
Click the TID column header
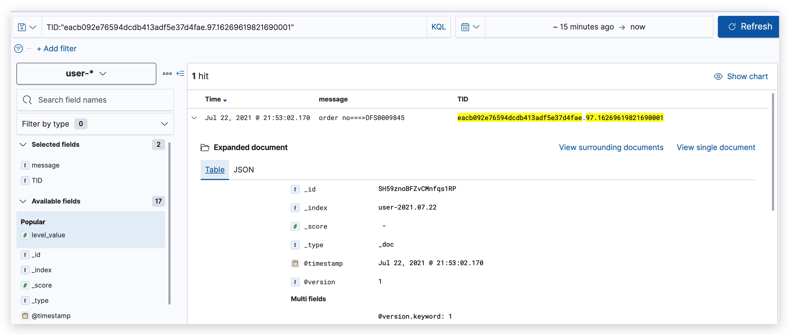(463, 99)
